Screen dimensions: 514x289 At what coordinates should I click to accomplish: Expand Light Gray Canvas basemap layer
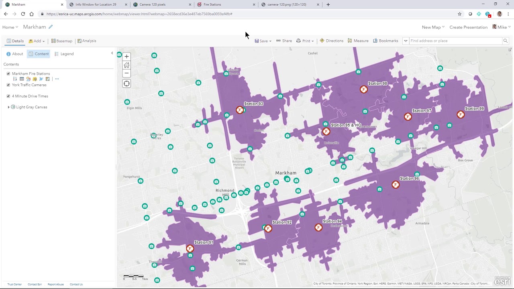tap(9, 107)
